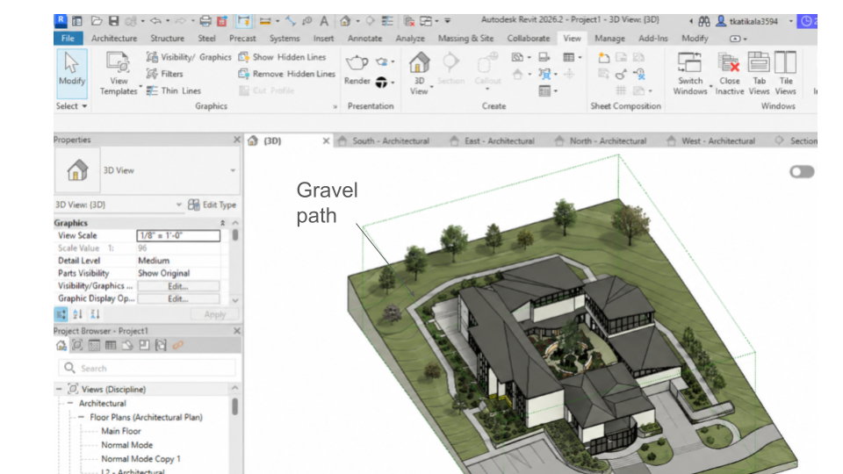Screen dimensions: 843x474
Task: Collapse Floor Plans (Architectural Plan) node
Action: click(x=81, y=417)
